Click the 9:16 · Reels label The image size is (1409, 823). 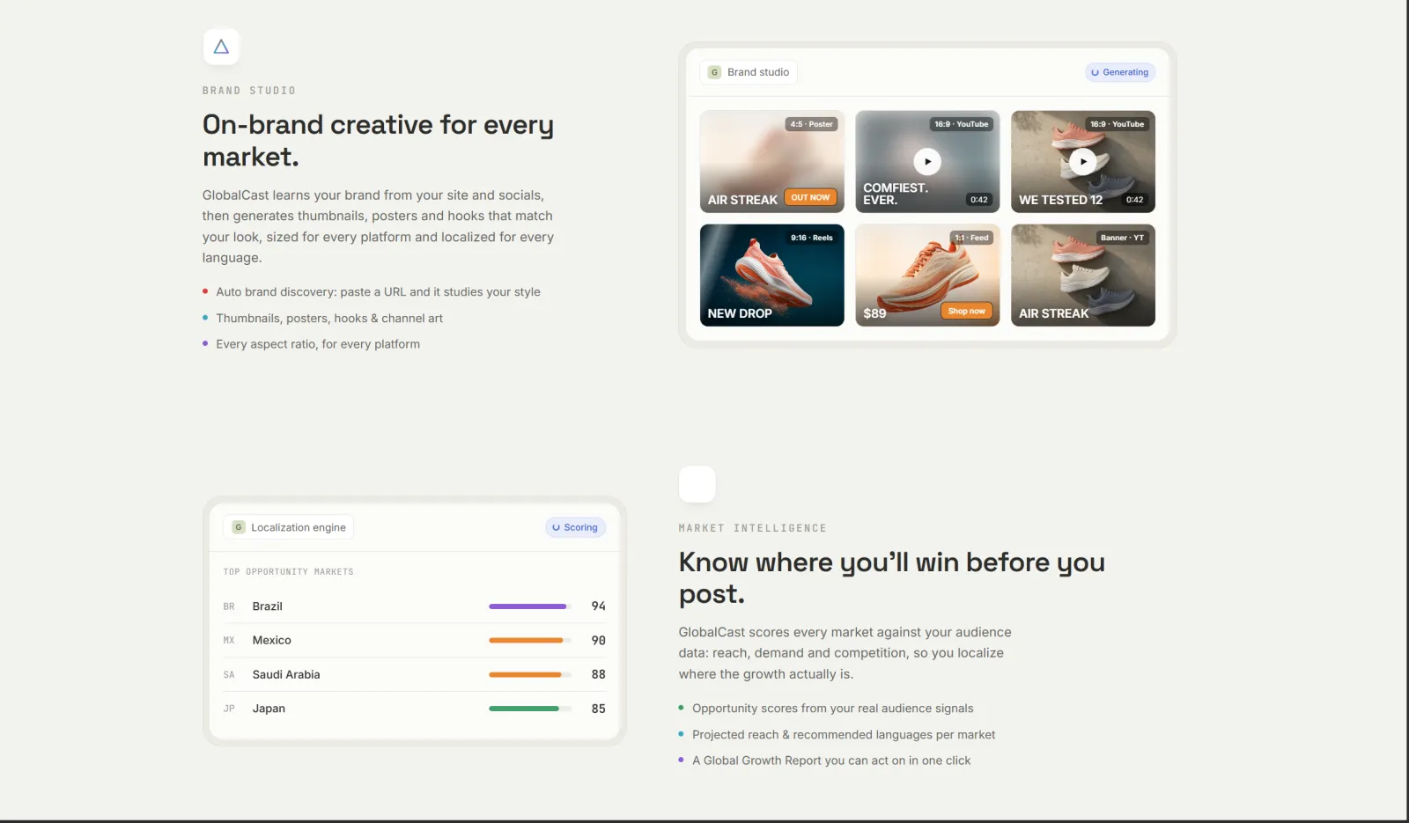tap(811, 238)
